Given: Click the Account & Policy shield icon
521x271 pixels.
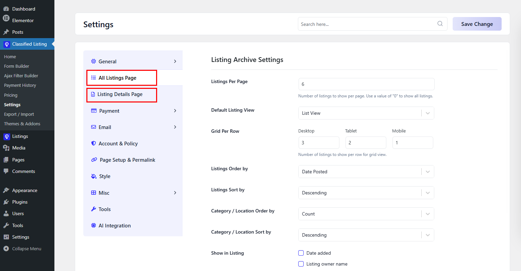Looking at the screenshot, I should [94, 143].
